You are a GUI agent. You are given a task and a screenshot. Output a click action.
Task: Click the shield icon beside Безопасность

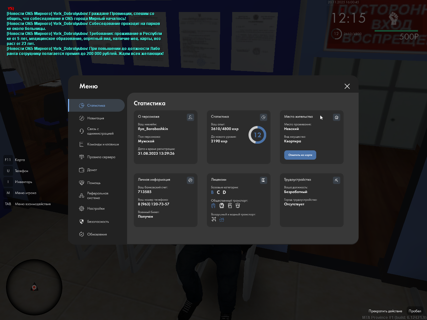pos(81,222)
